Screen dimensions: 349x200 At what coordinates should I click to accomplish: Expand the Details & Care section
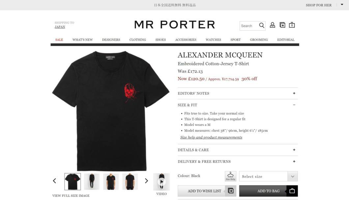pyautogui.click(x=238, y=150)
